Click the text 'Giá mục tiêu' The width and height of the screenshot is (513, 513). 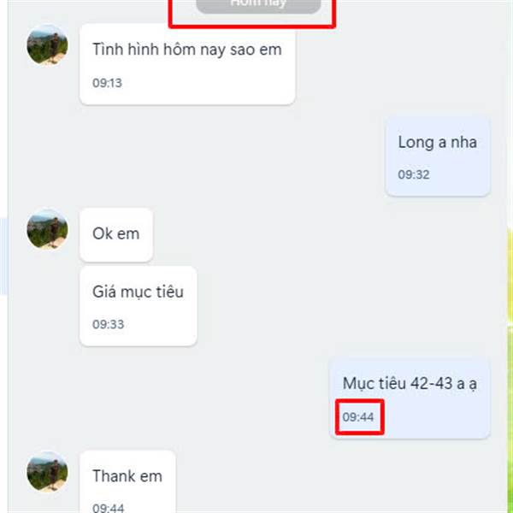point(138,292)
